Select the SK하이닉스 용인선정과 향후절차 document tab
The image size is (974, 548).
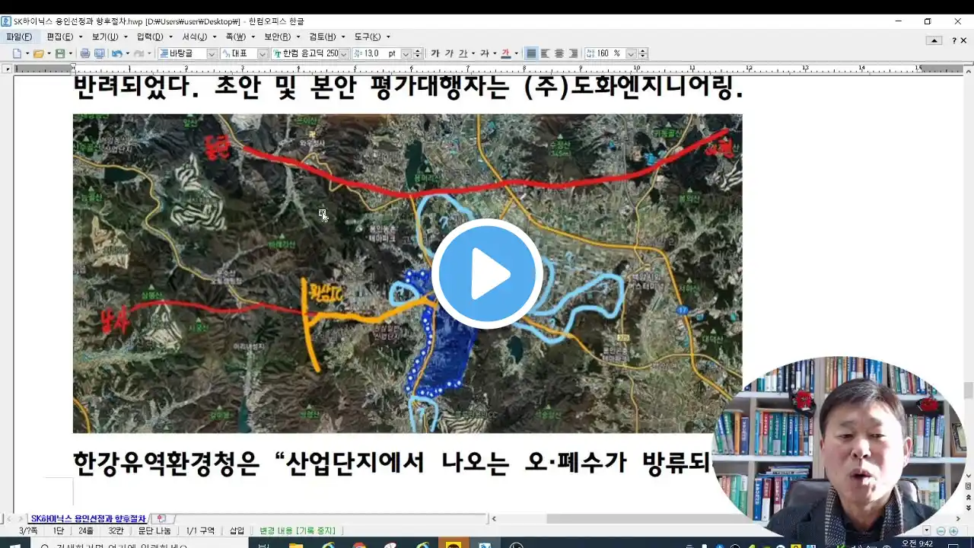pyautogui.click(x=88, y=519)
